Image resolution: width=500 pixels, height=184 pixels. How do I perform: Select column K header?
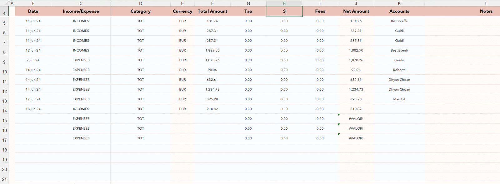coord(399,3)
